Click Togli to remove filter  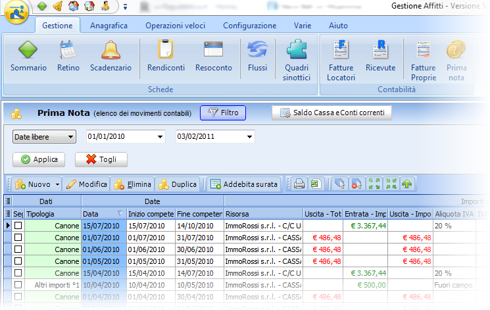(101, 159)
